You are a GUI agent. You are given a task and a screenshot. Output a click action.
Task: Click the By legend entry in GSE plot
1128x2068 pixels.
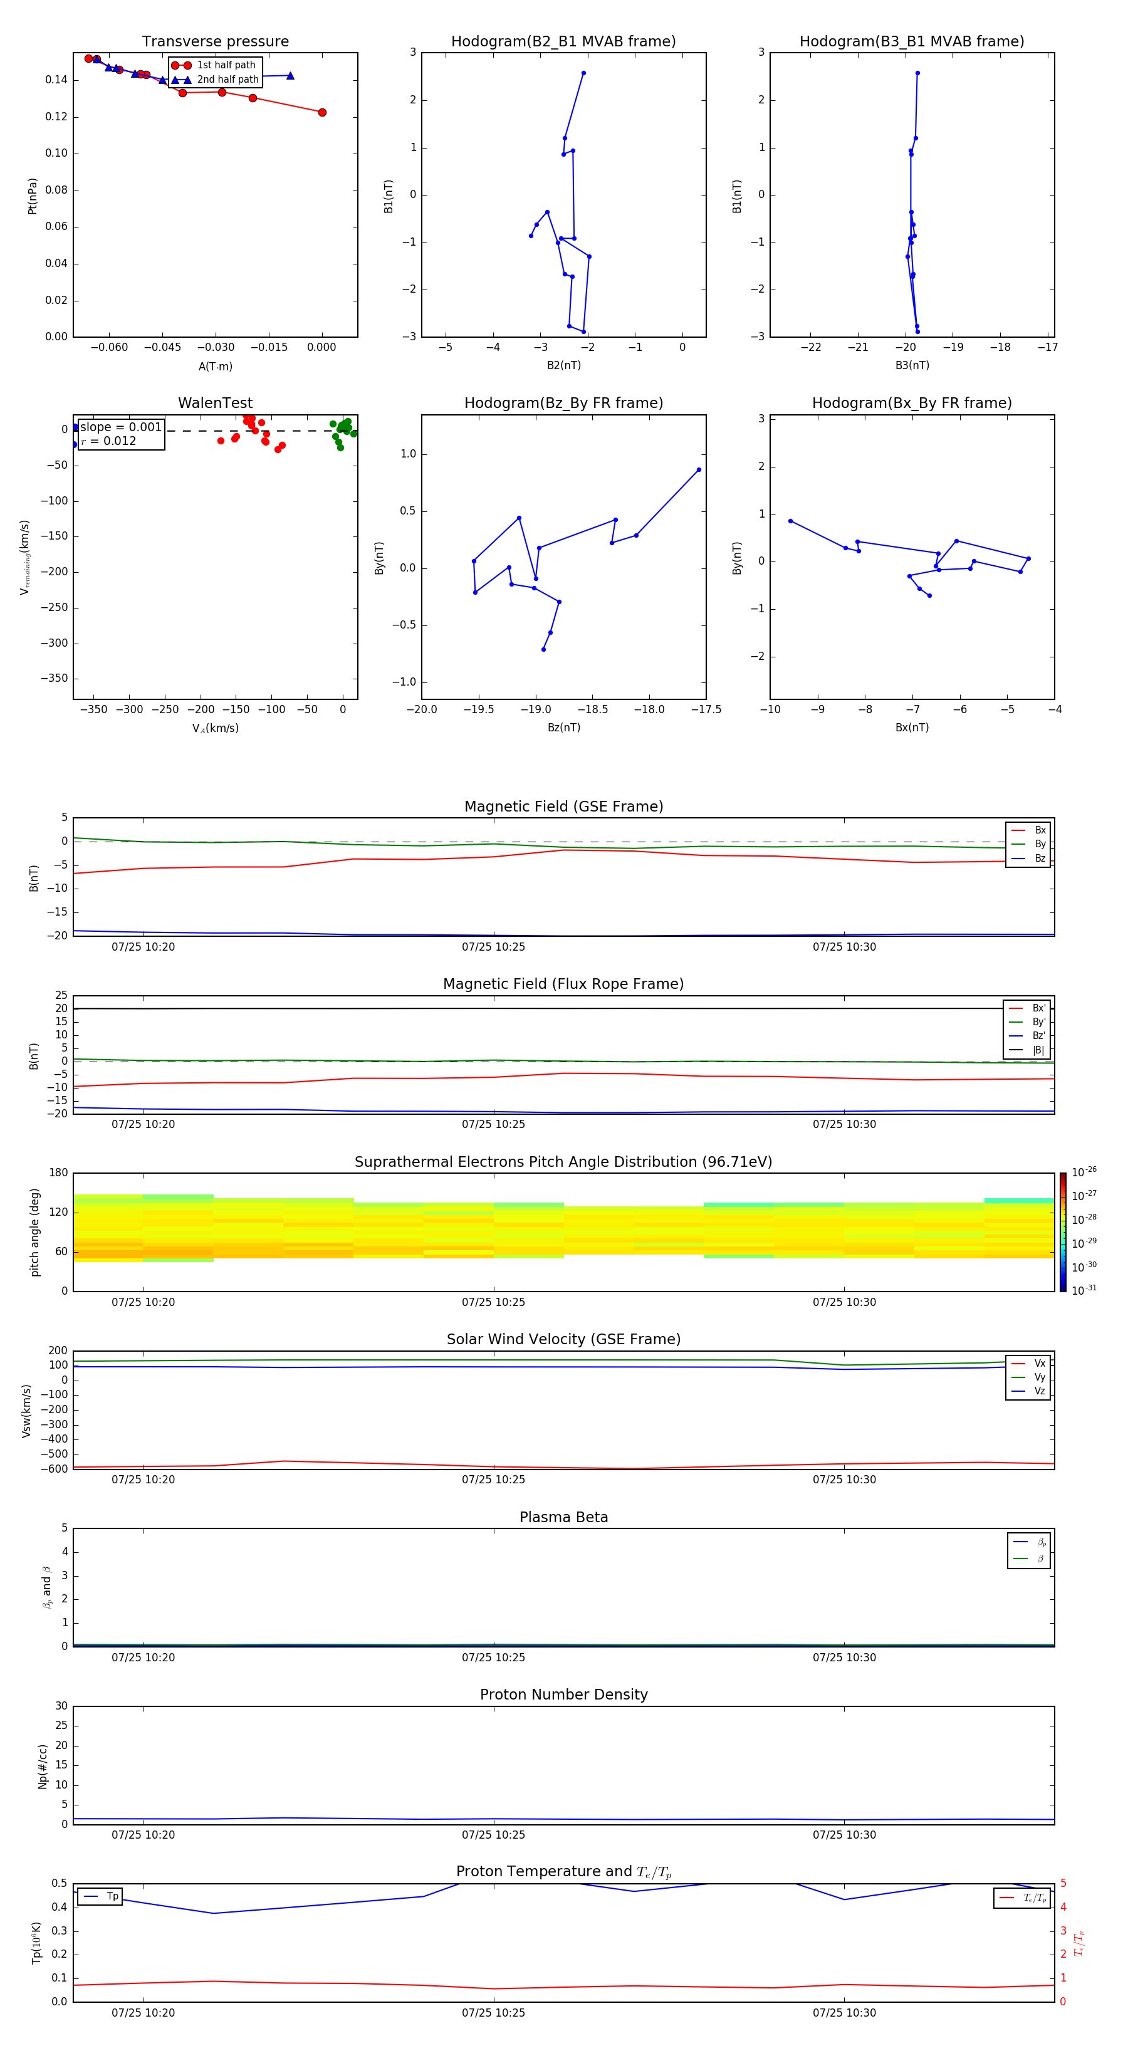pyautogui.click(x=1028, y=843)
